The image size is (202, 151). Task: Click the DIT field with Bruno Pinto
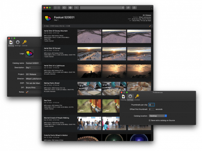[34, 88]
